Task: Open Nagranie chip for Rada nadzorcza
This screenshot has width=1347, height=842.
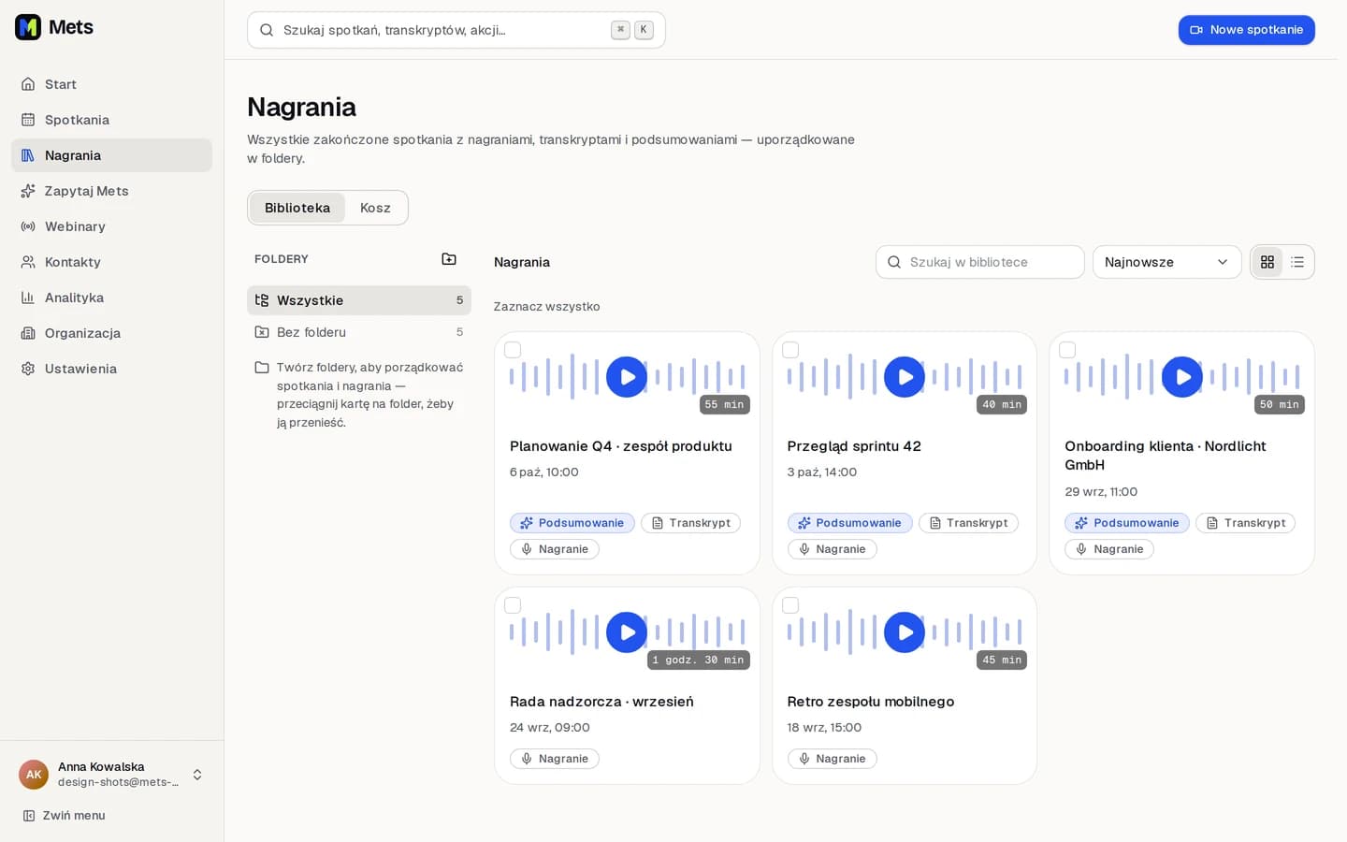Action: coord(555,759)
